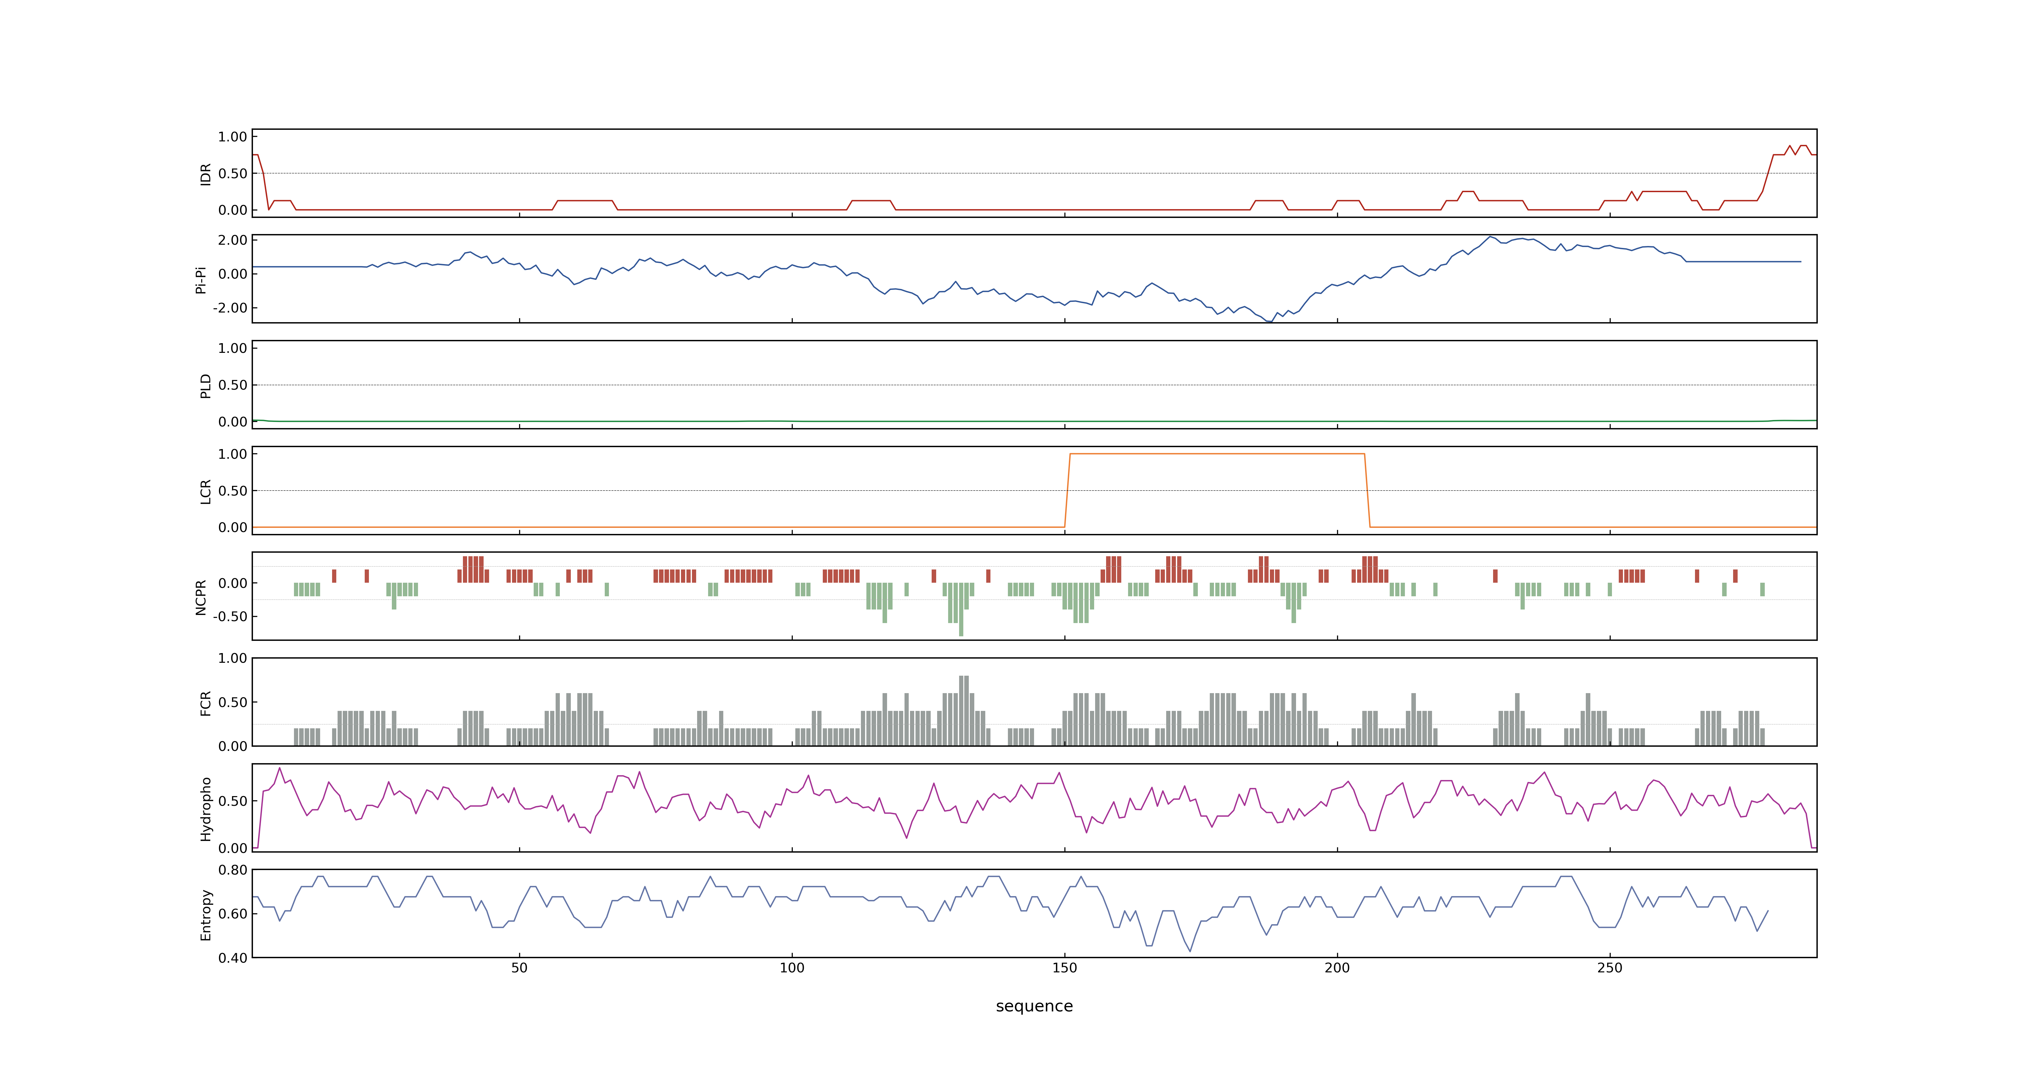Click the IDR axis label
Screen dimensions: 2019x1076
click(205, 174)
